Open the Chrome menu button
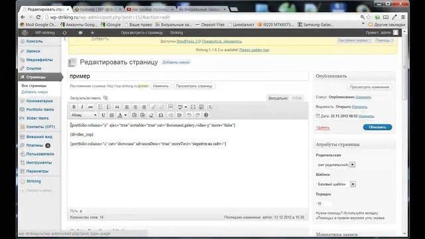Viewport: 425px width, 239px height. coord(403,17)
